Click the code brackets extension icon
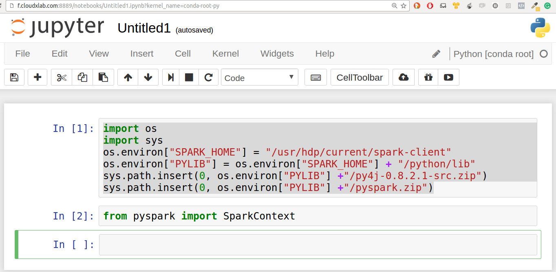This screenshot has height=272, width=556. pos(521,6)
